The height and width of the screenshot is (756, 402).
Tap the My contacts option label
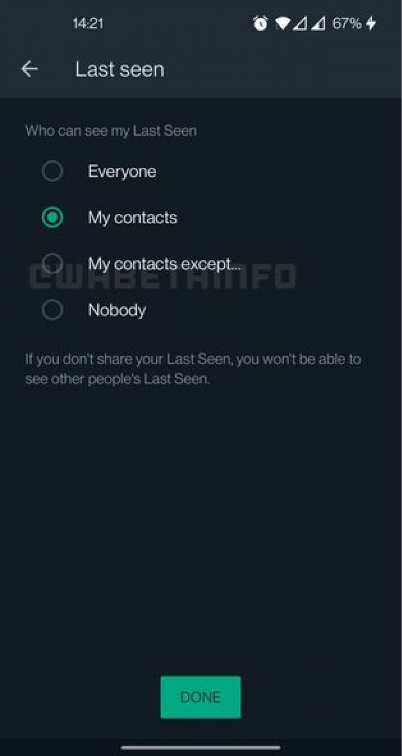[133, 218]
